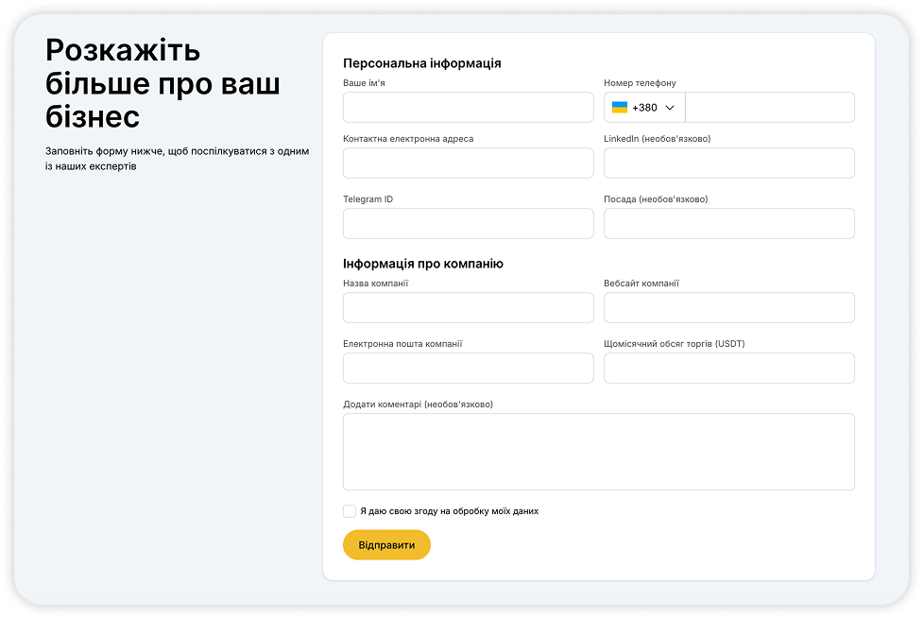This screenshot has width=923, height=619.
Task: Click the 'Посада' optional input field
Action: click(728, 224)
